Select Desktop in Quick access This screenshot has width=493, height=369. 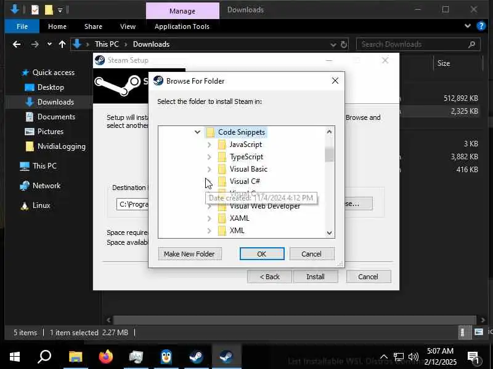pyautogui.click(x=51, y=87)
